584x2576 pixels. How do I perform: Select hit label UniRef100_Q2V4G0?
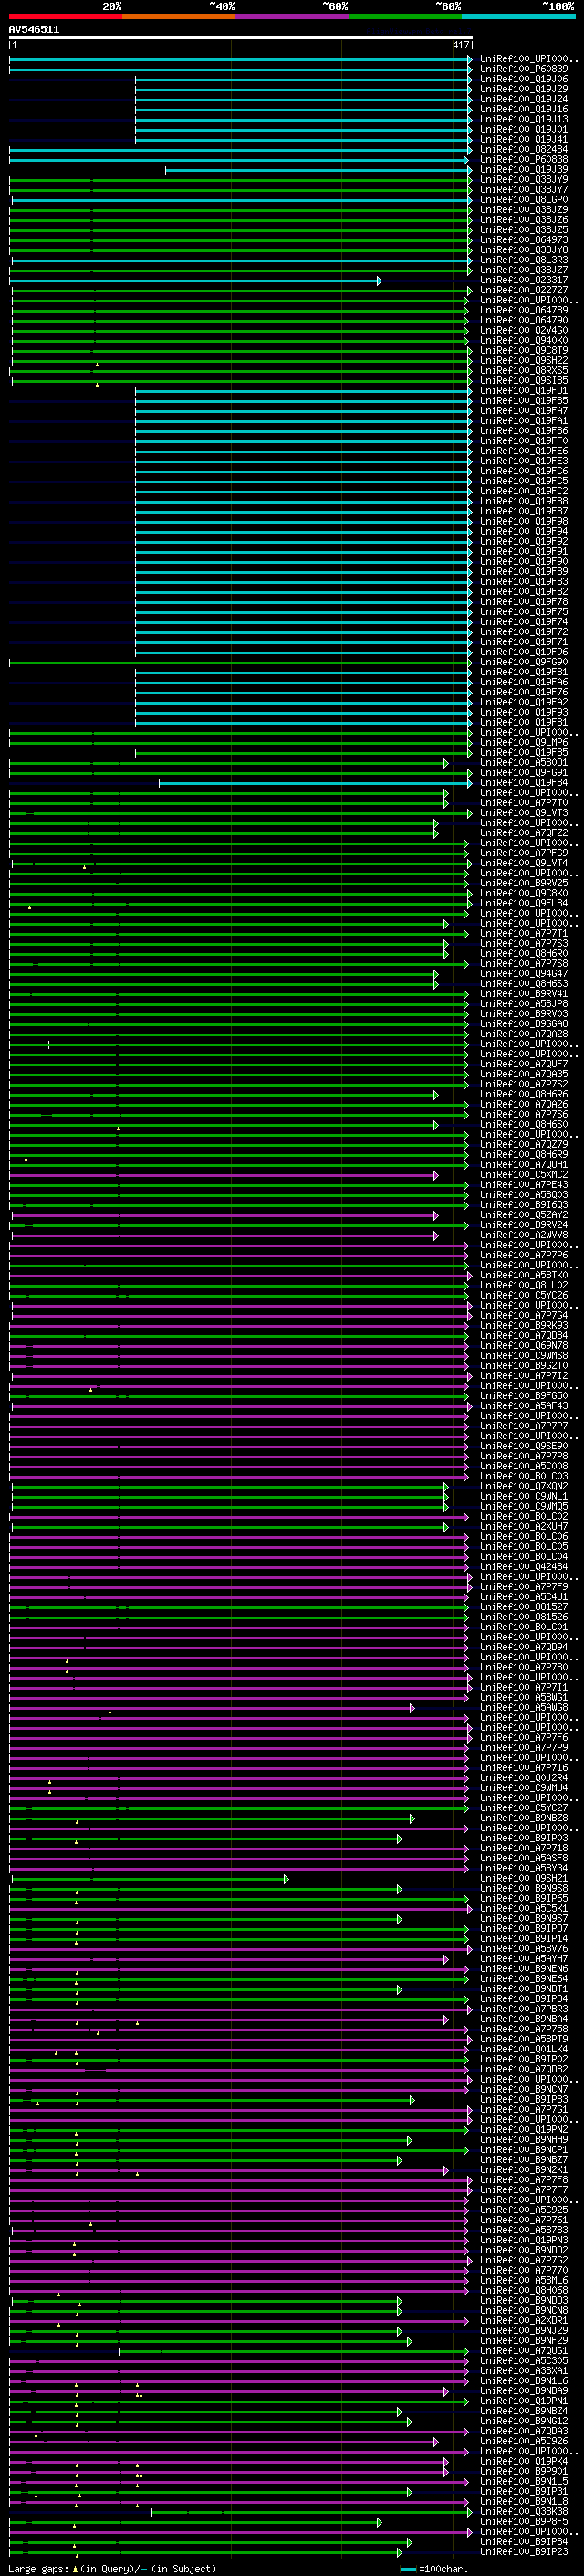(524, 331)
